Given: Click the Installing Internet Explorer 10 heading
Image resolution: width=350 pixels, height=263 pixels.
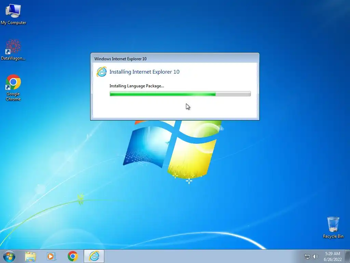Looking at the screenshot, I should [x=145, y=72].
